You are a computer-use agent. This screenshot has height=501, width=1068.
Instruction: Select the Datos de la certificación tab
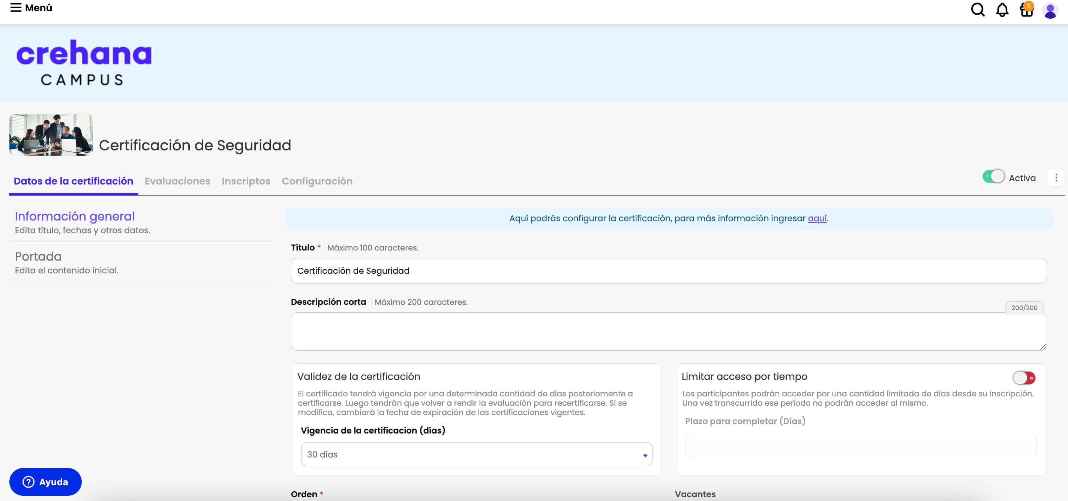coord(73,181)
